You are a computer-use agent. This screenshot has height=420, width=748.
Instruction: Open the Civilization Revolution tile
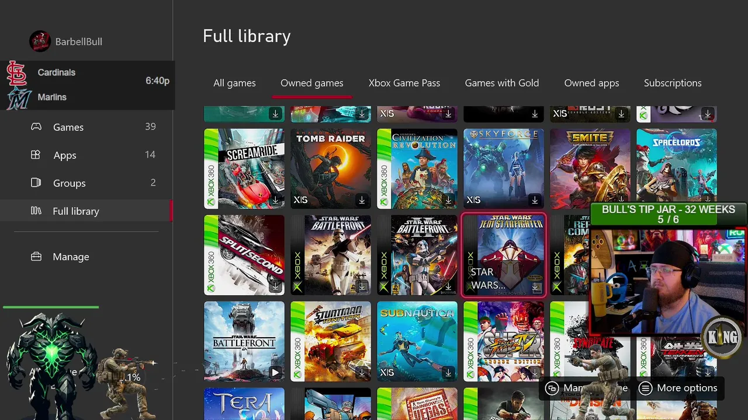(417, 169)
